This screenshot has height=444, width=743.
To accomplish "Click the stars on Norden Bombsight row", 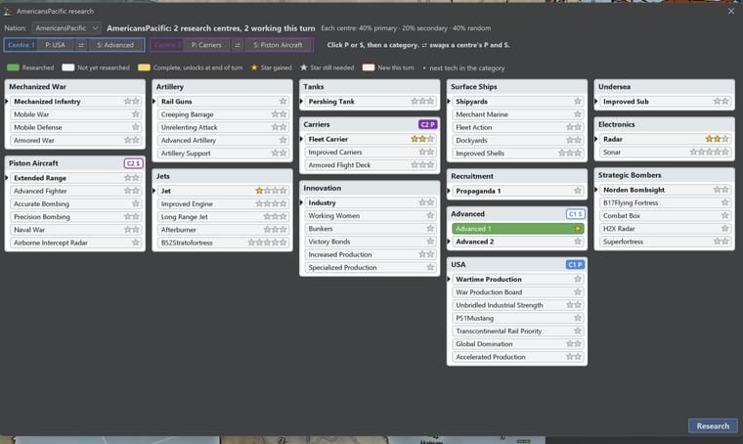I will tap(721, 190).
